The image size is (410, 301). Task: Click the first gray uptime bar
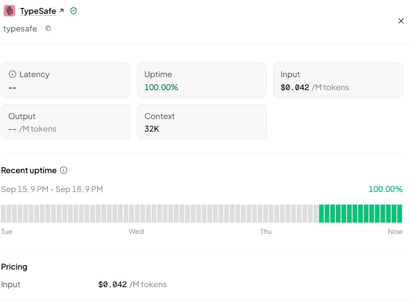[3, 214]
